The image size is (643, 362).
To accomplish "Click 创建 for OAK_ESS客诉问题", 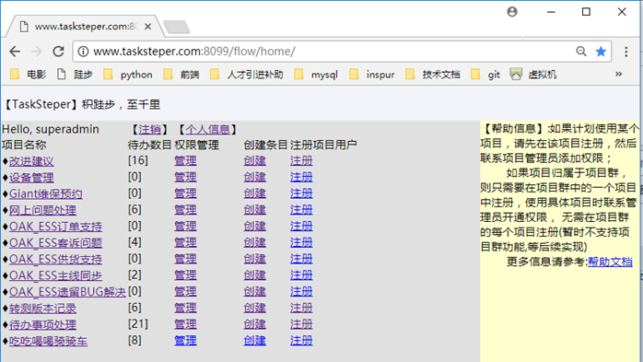I will coord(254,242).
